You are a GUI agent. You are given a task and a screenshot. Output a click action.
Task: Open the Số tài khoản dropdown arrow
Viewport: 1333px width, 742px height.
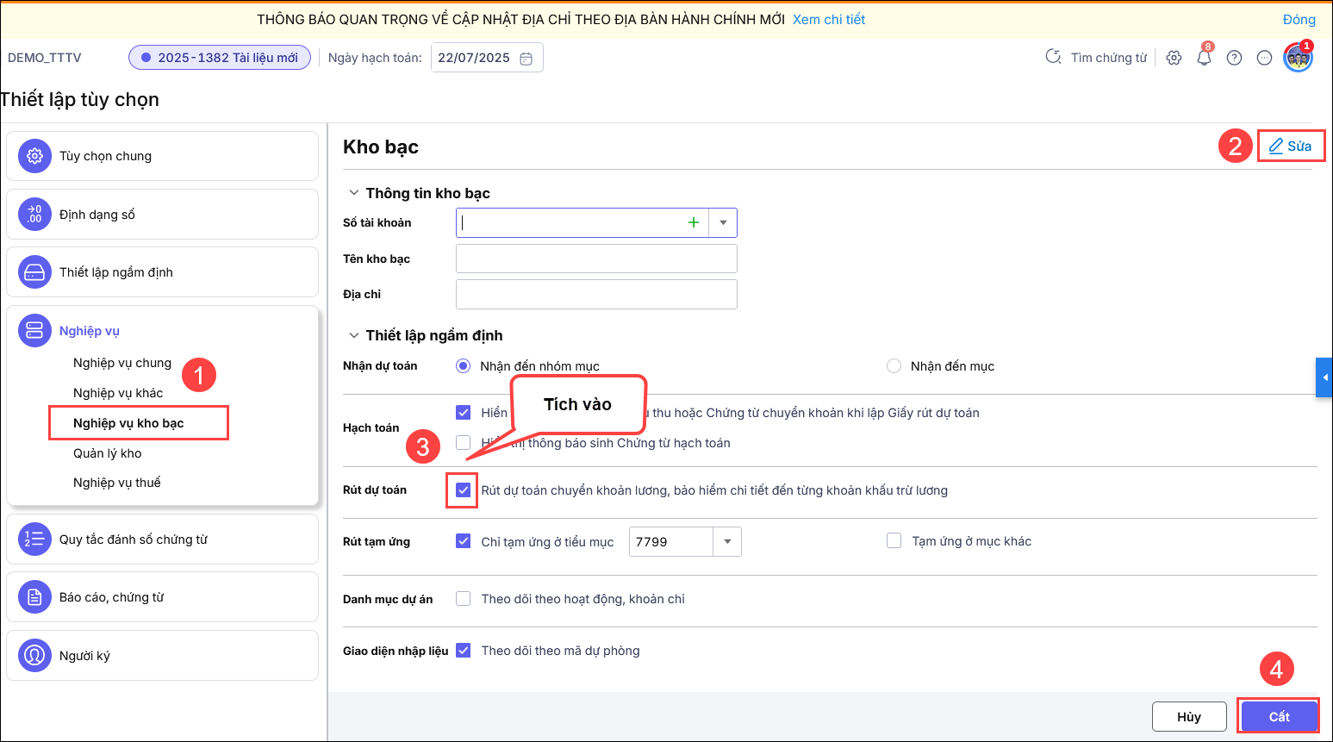click(x=723, y=222)
